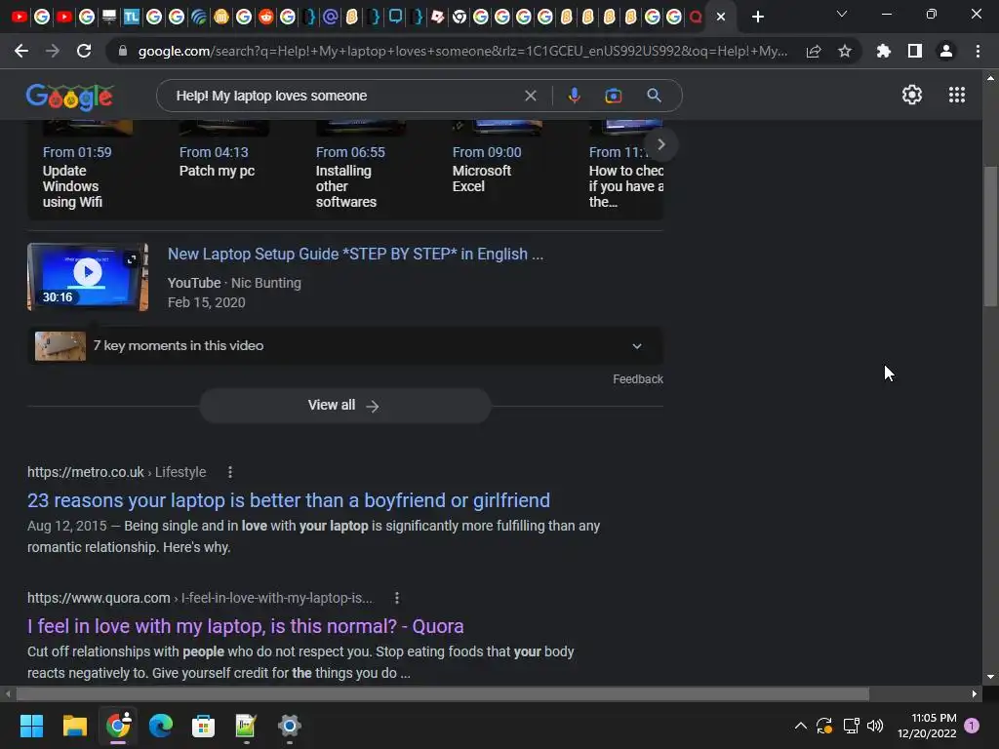
Task: Open '23 reasons your laptop is better' result
Action: click(x=289, y=500)
